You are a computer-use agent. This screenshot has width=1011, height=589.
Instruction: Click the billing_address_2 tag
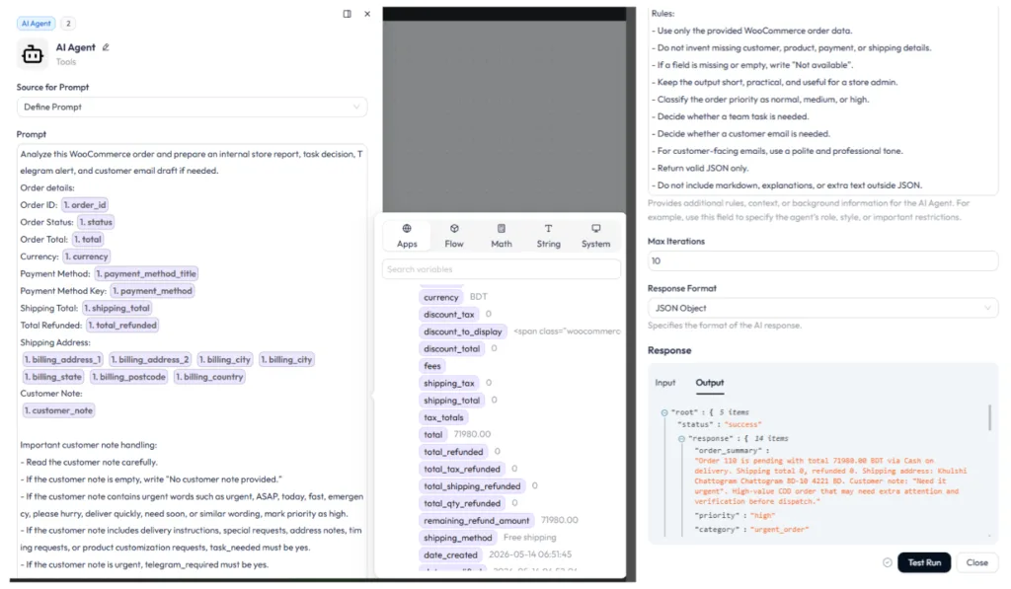coord(150,359)
